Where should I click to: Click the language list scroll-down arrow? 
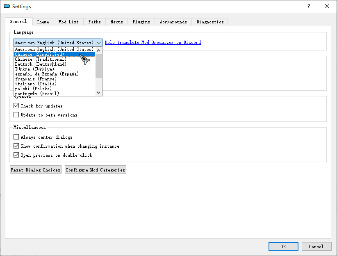point(99,93)
